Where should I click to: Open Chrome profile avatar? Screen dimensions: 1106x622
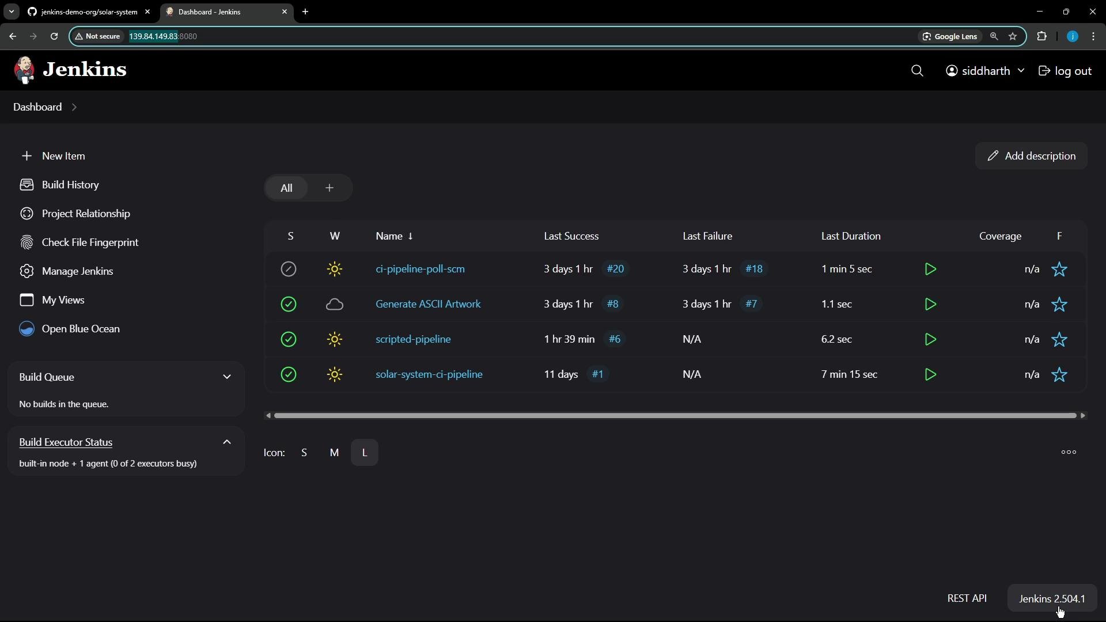tap(1072, 36)
